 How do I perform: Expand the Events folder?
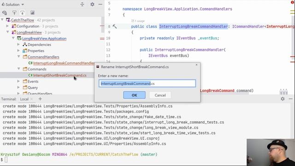point(18,81)
